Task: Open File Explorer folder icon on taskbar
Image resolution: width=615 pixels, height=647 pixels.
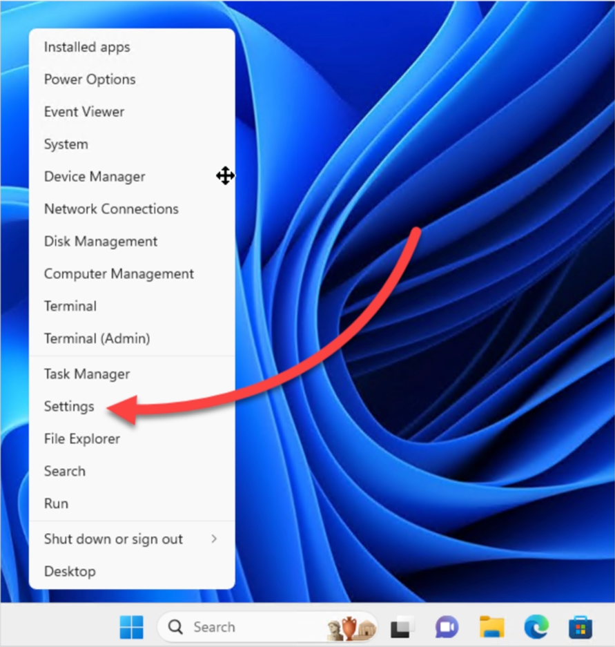Action: [x=491, y=627]
